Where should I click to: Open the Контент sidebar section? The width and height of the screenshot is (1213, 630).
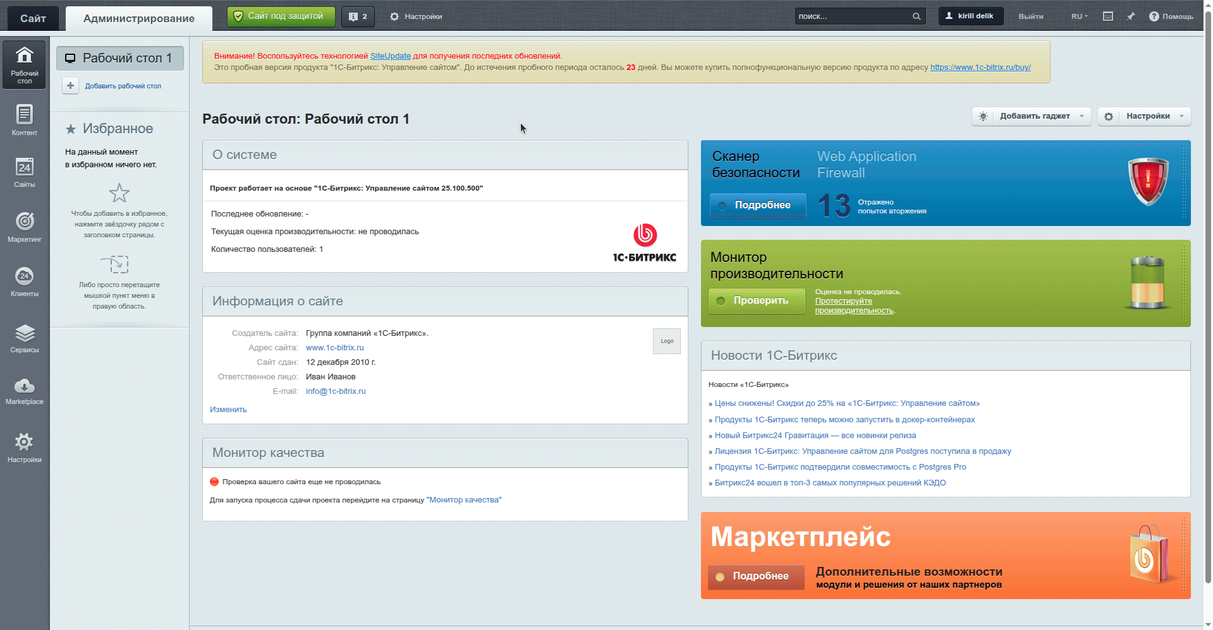pyautogui.click(x=24, y=121)
